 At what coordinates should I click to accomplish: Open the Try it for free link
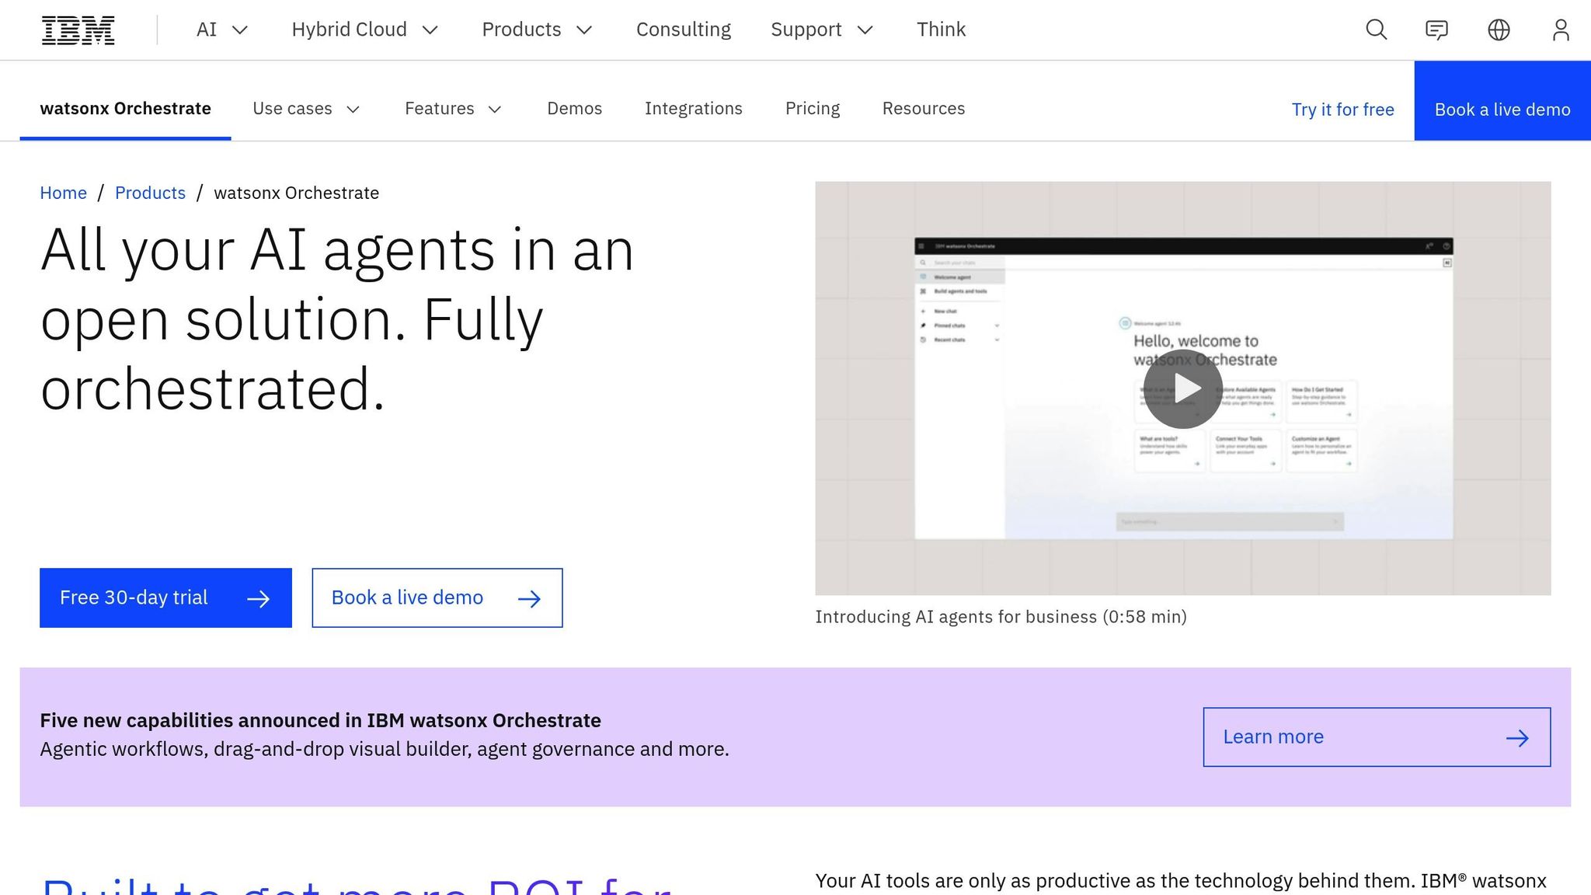1342,110
